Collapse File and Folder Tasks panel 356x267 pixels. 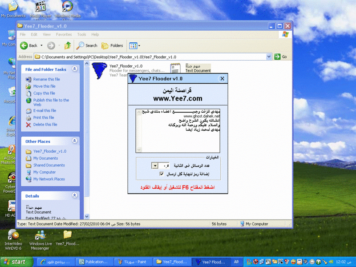click(x=75, y=69)
